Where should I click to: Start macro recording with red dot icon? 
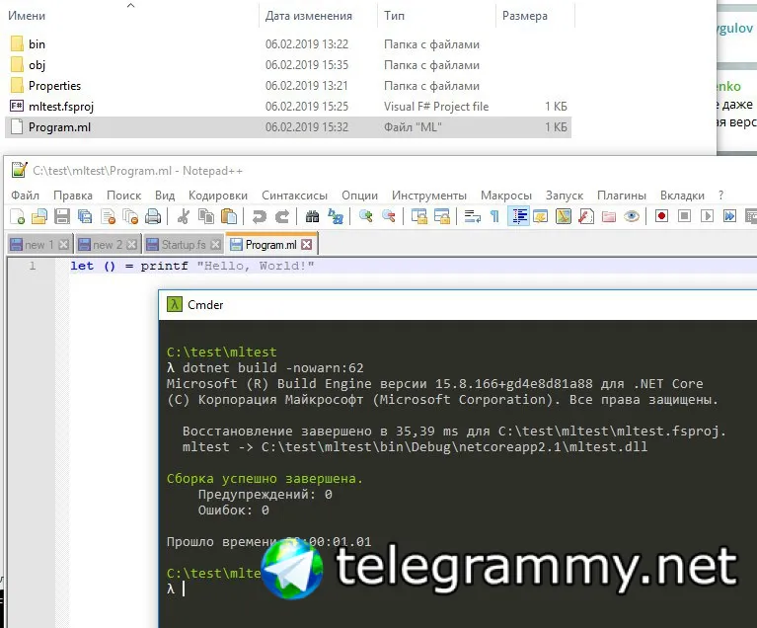662,216
